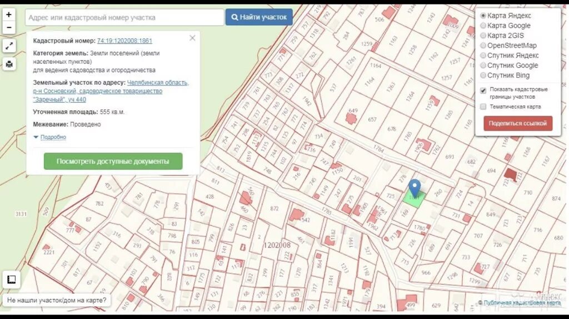The height and width of the screenshot is (319, 569).
Task: Open the ruler measurement tool
Action: click(x=11, y=280)
